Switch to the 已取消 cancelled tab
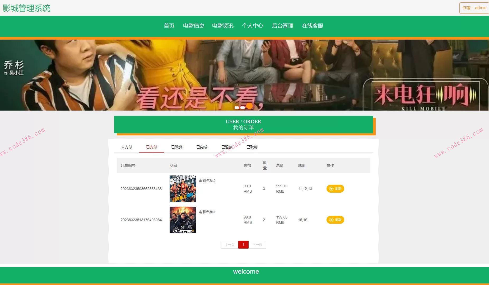Viewport: 489px width, 285px height. tap(252, 147)
